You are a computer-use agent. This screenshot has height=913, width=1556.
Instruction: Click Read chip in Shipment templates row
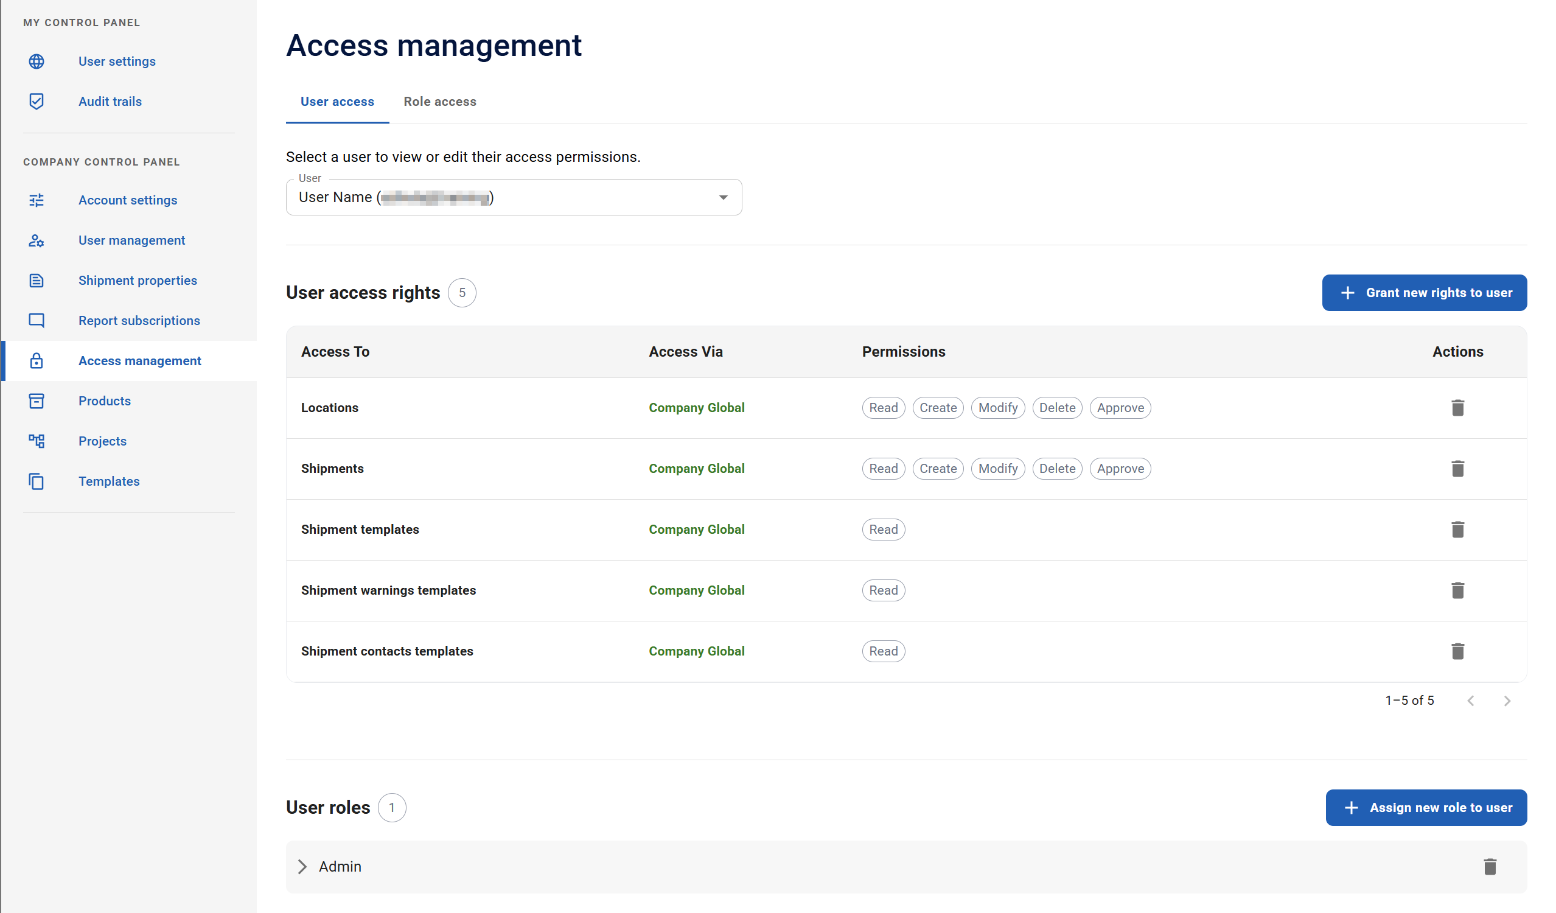[883, 530]
